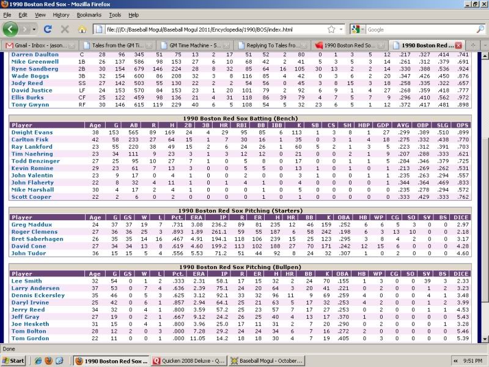Switch to Baseball Mogul taskbar item

click(x=267, y=361)
